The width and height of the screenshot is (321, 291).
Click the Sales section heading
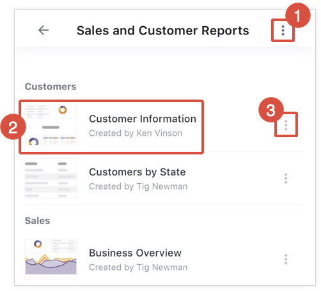click(38, 221)
